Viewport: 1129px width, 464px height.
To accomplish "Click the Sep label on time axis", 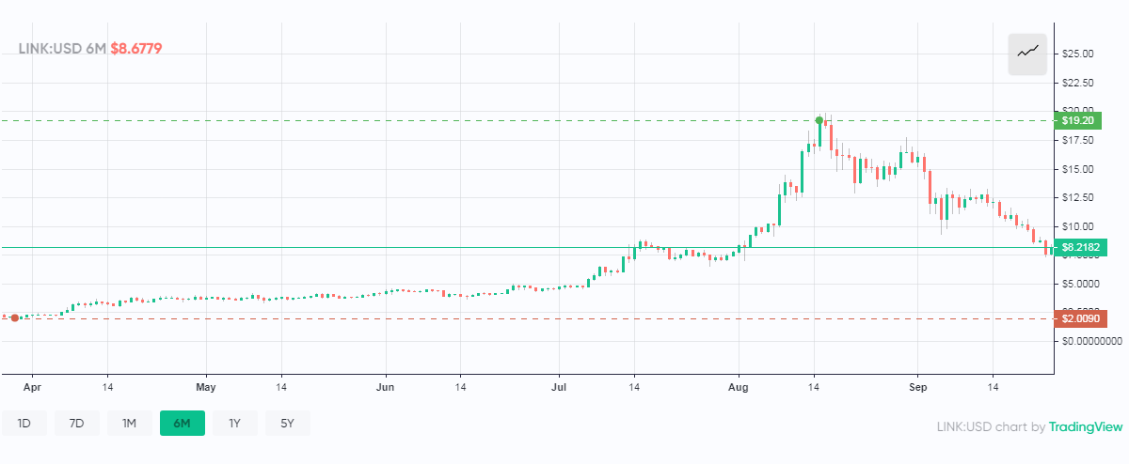I will (917, 386).
